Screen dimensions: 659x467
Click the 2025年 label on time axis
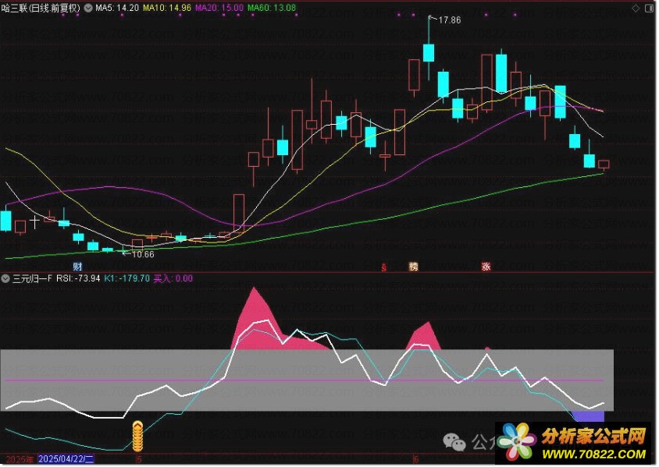click(x=20, y=459)
